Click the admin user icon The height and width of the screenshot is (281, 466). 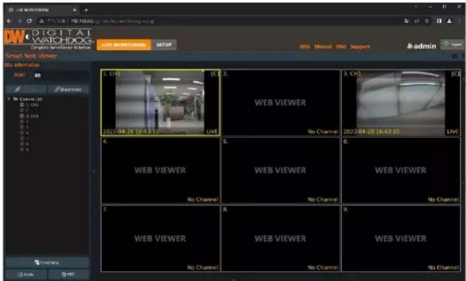click(x=410, y=46)
